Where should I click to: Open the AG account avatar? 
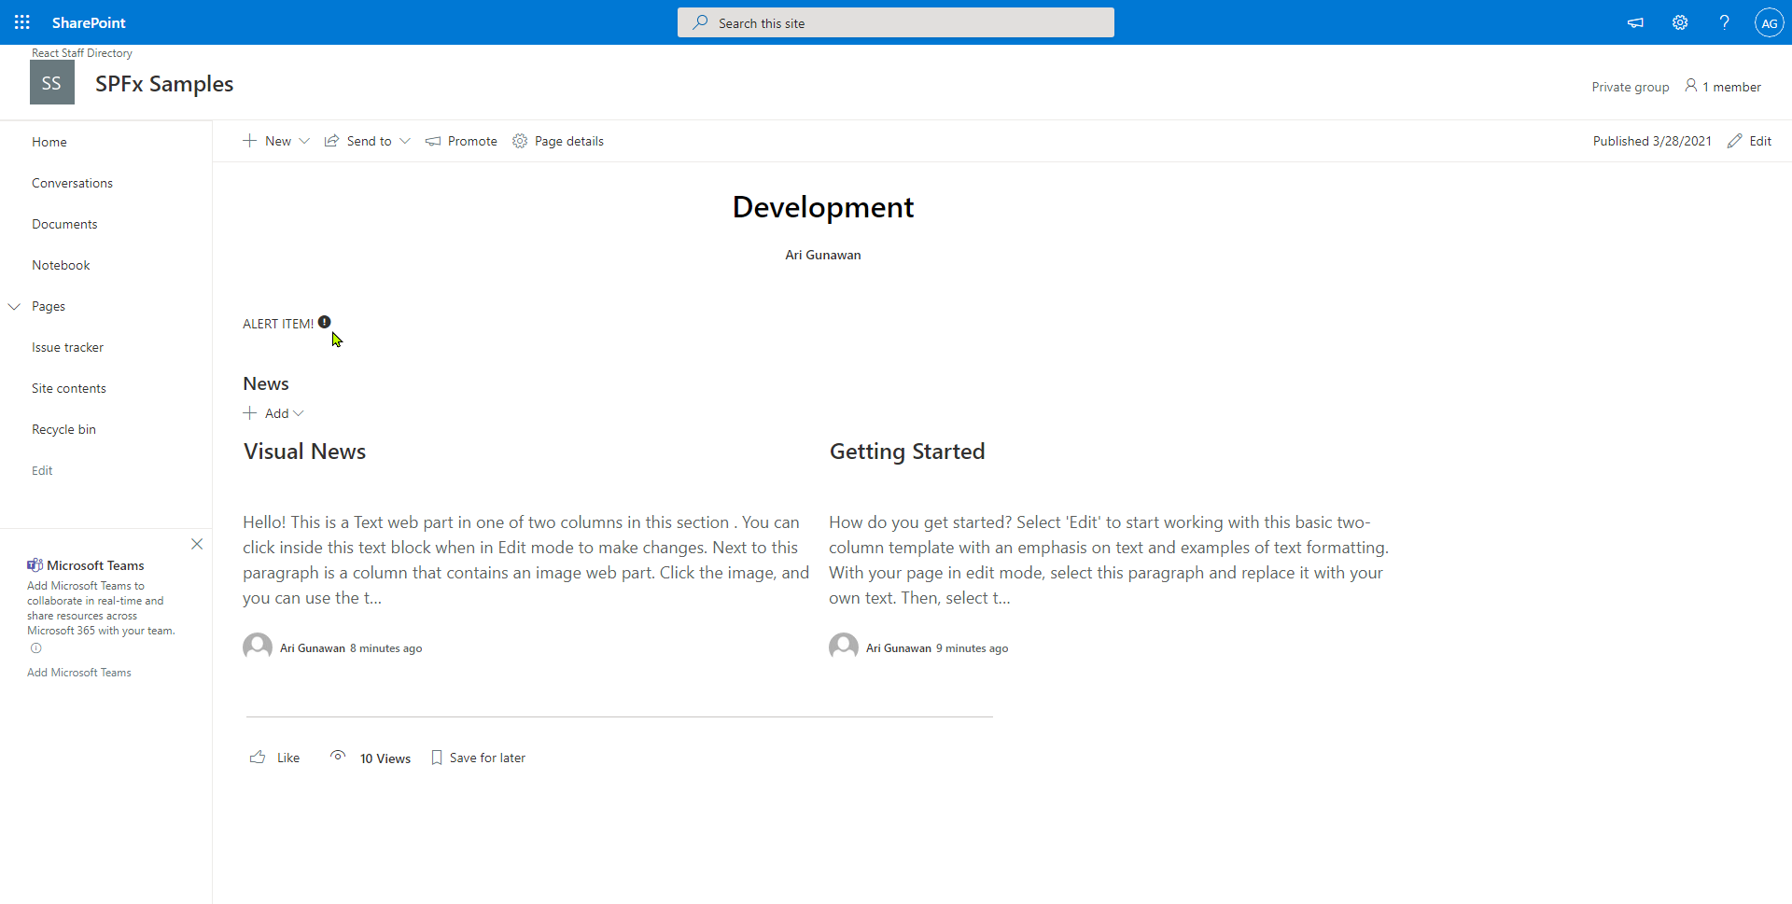[x=1770, y=21]
